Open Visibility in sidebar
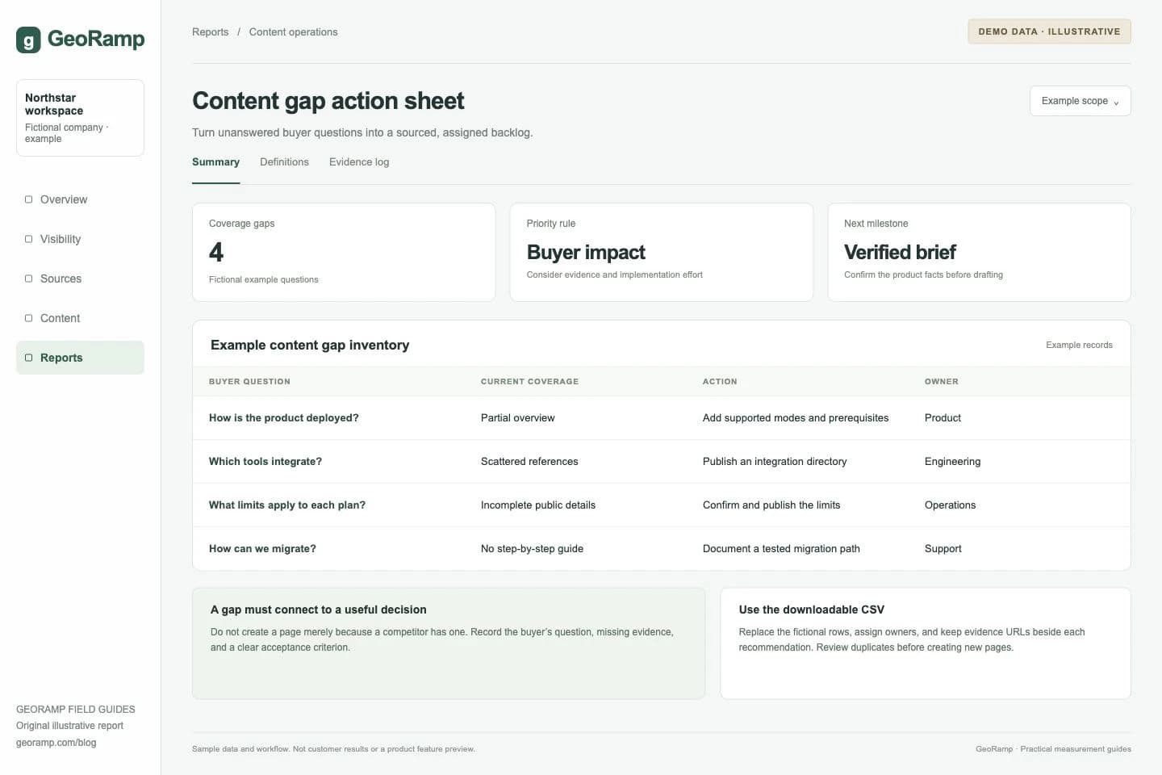Image resolution: width=1162 pixels, height=775 pixels. 80,239
